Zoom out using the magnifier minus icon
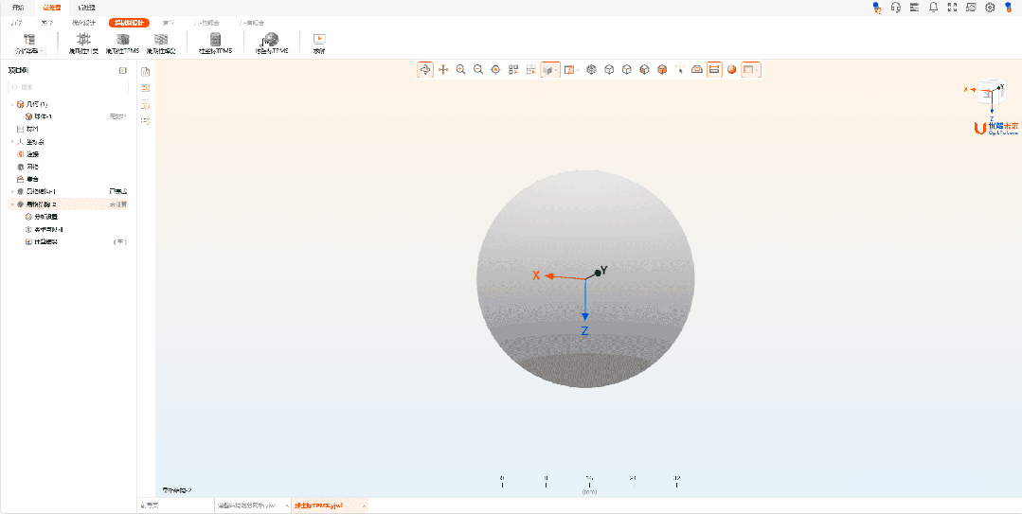Image resolution: width=1022 pixels, height=514 pixels. pos(478,69)
